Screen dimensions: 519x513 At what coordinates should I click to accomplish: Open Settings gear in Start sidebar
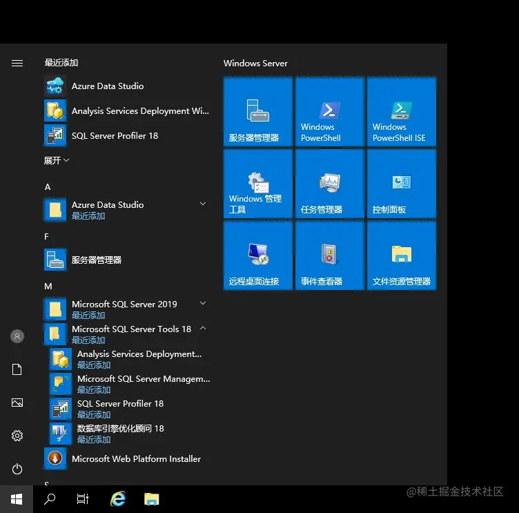(x=17, y=436)
